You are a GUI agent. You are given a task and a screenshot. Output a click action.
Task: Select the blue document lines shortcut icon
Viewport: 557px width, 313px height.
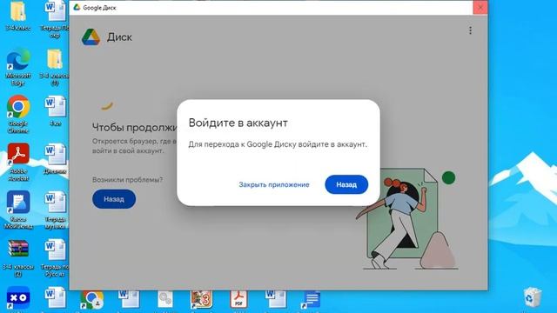312,300
